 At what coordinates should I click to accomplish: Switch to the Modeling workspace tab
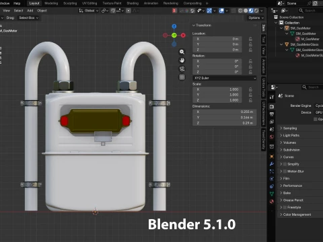[x=51, y=3]
